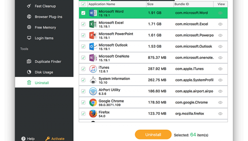View Microsoft Word with its eye icon

[x=220, y=13]
